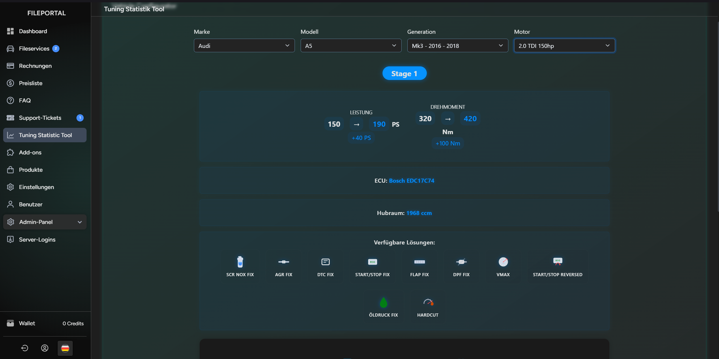This screenshot has height=359, width=719.
Task: Open the Tuning Statistic Tool section
Action: coord(45,135)
